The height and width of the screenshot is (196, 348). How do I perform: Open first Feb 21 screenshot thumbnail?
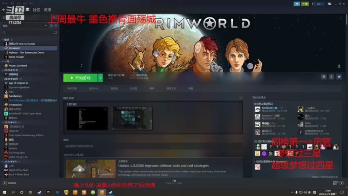(87, 118)
